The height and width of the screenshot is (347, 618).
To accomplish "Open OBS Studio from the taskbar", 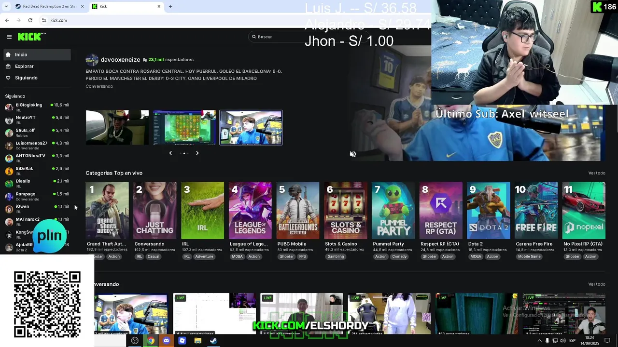I will (135, 341).
